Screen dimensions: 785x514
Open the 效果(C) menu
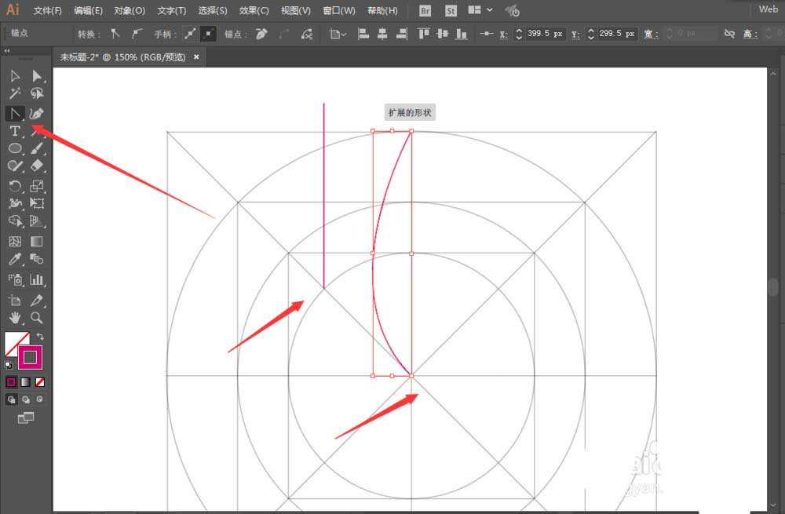(x=254, y=10)
